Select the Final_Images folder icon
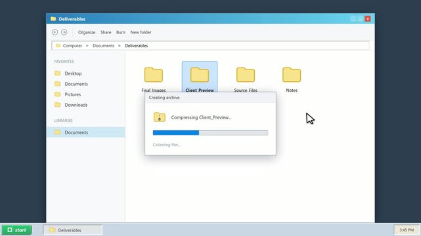 click(154, 75)
